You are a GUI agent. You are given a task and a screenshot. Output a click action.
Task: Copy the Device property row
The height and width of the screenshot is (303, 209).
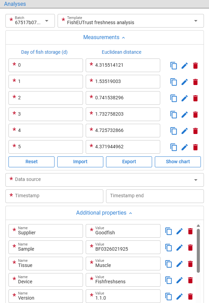click(x=169, y=280)
